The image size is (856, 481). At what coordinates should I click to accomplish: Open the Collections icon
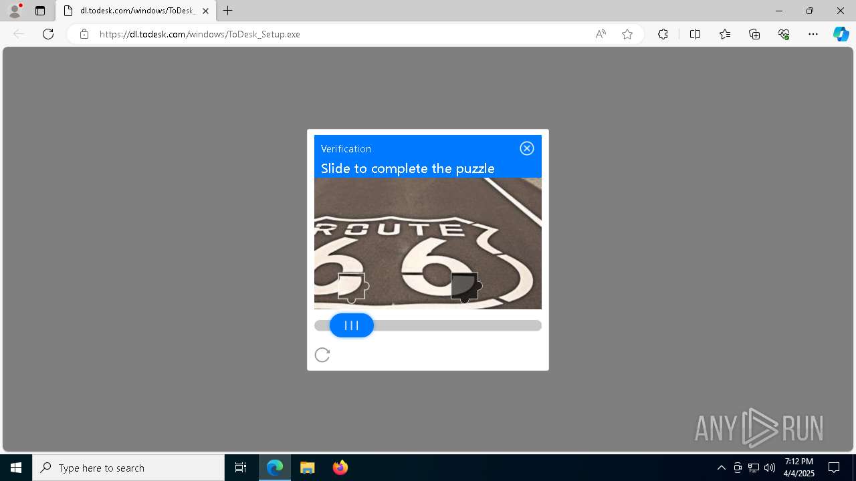[x=754, y=34]
